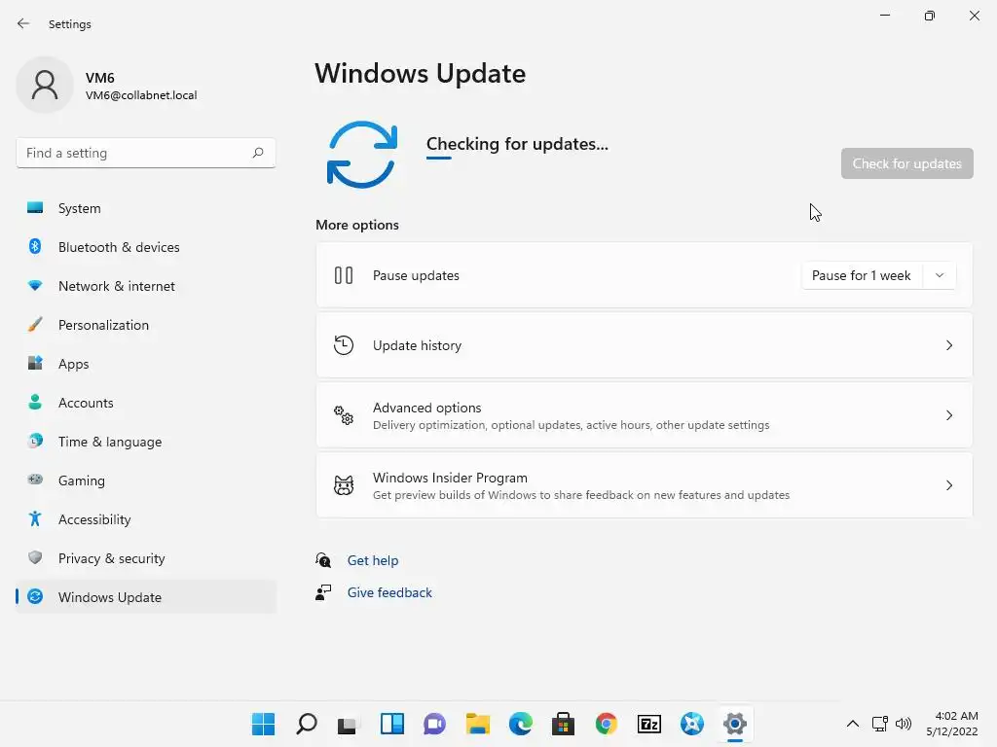This screenshot has height=747, width=997.
Task: Open Microsoft Store from the taskbar
Action: pos(564,724)
